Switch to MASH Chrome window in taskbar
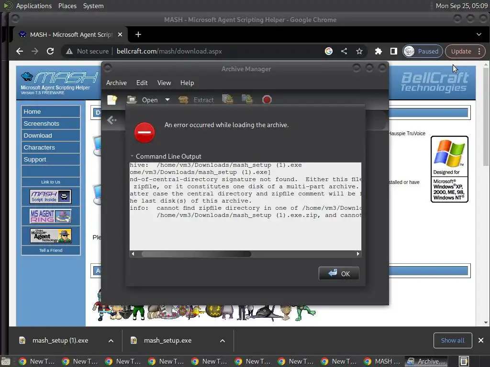Screen dimensions: 490x367 click(x=383, y=361)
